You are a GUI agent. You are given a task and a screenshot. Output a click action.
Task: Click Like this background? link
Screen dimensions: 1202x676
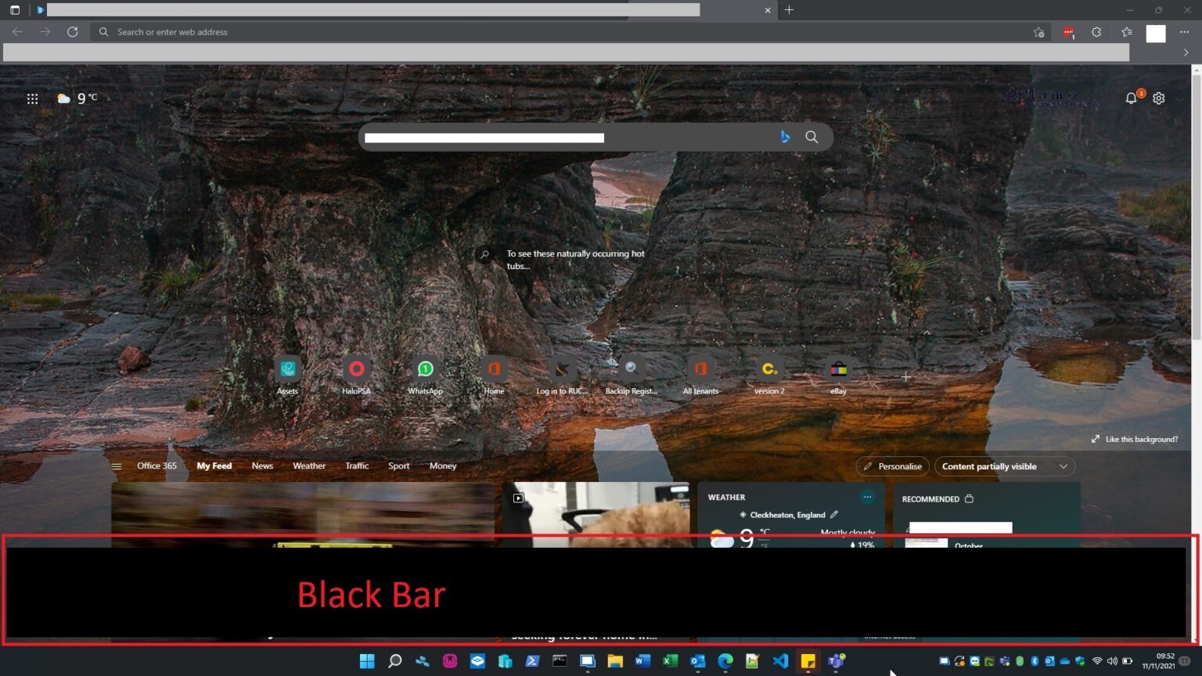(1135, 439)
